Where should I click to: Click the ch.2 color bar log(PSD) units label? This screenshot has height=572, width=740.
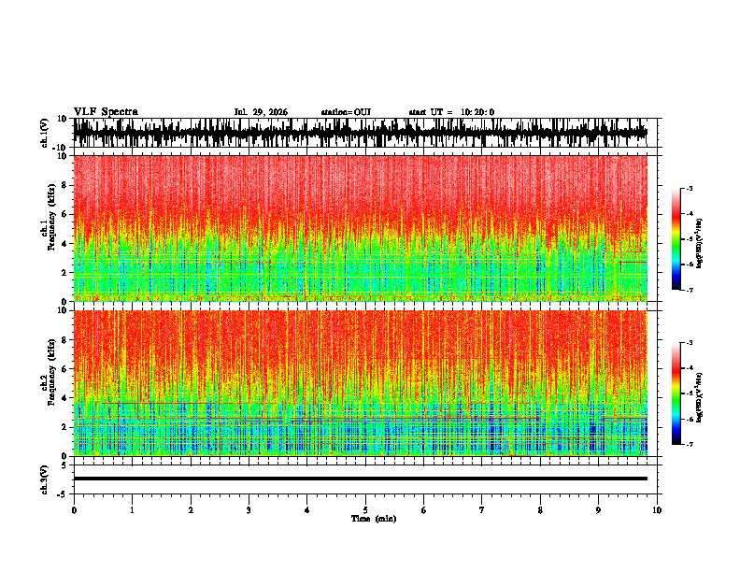(699, 397)
